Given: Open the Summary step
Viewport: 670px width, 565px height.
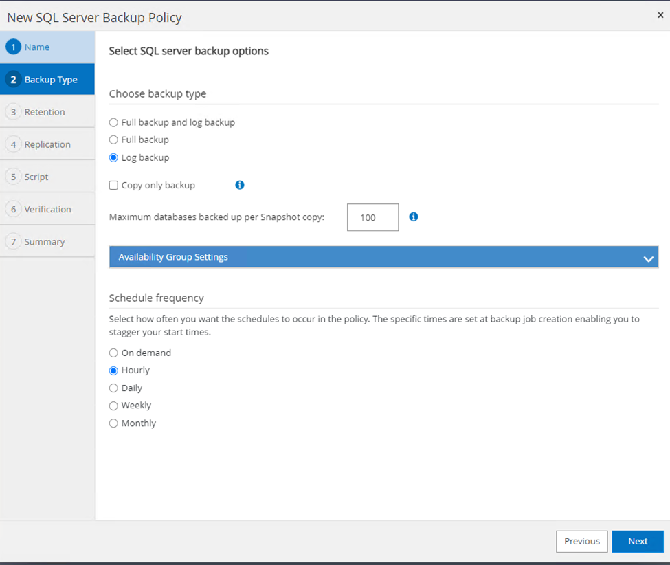Looking at the screenshot, I should point(45,241).
